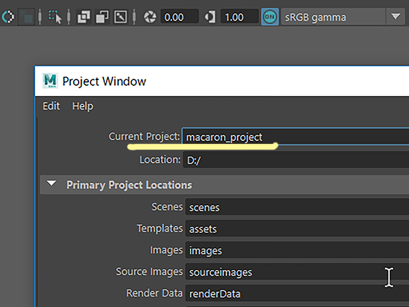Click the Images folder field
The height and width of the screenshot is (307, 409).
click(297, 251)
